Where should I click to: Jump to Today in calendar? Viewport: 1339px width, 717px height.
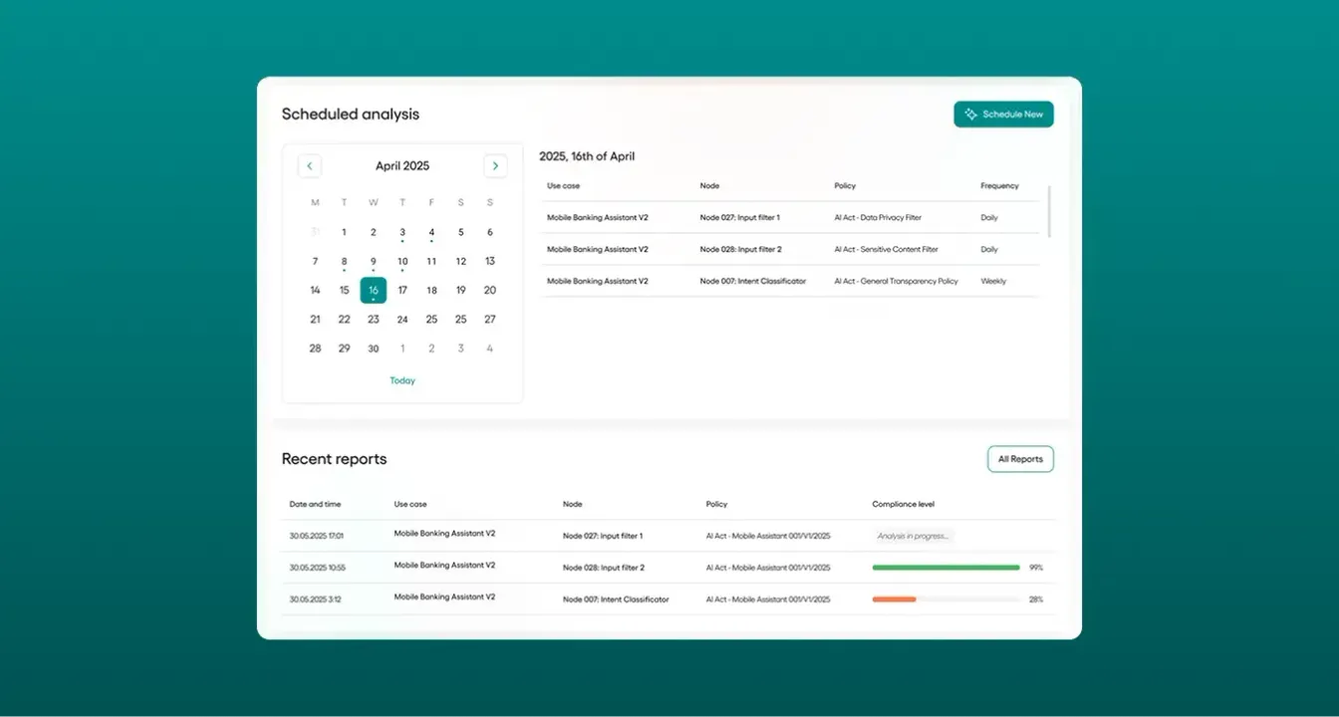(x=402, y=380)
